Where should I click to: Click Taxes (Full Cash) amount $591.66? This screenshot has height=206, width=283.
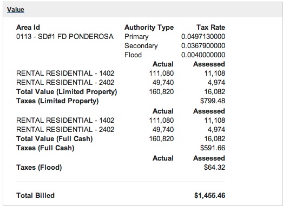pyautogui.click(x=213, y=148)
